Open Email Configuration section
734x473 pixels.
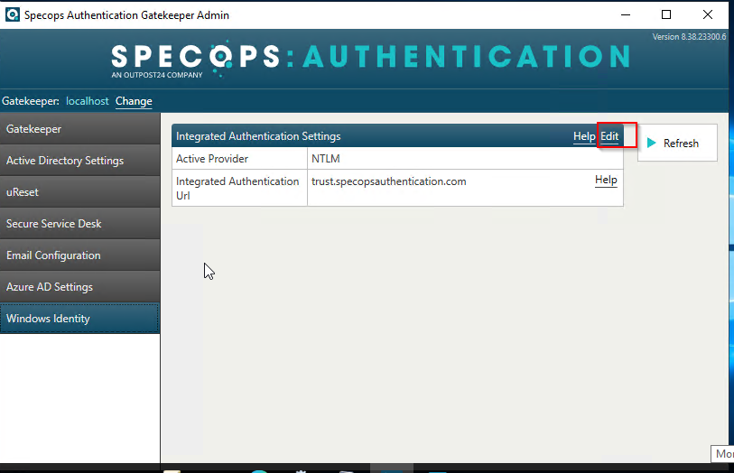pyautogui.click(x=80, y=255)
